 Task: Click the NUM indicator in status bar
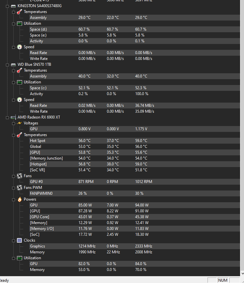pos(223,280)
